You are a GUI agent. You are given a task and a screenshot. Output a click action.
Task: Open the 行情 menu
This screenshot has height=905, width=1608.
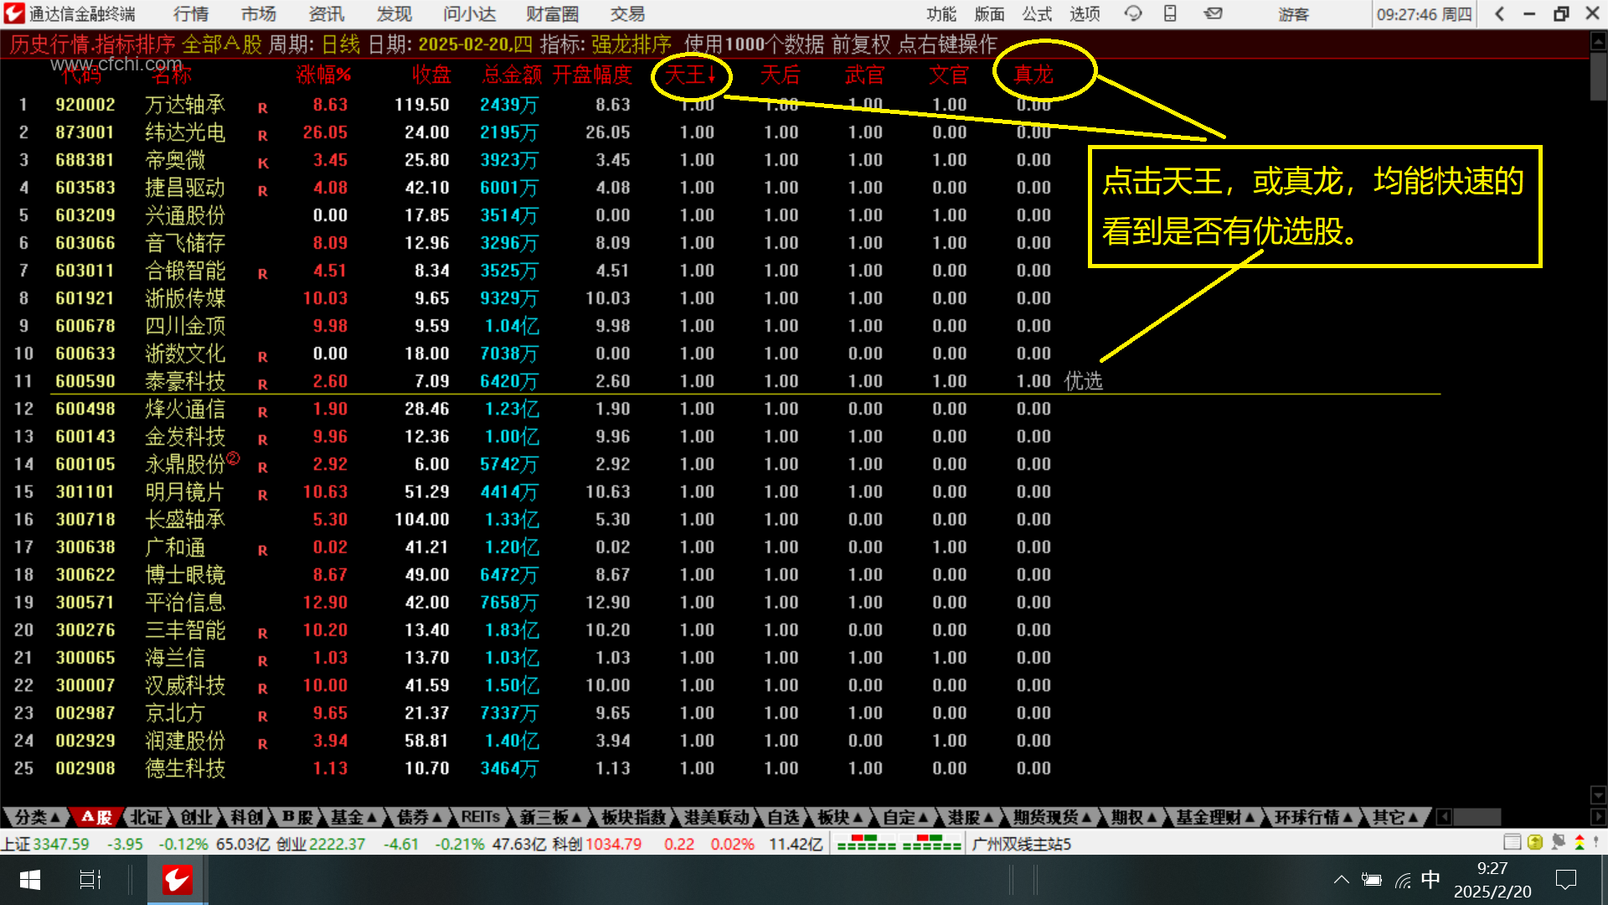click(x=191, y=14)
